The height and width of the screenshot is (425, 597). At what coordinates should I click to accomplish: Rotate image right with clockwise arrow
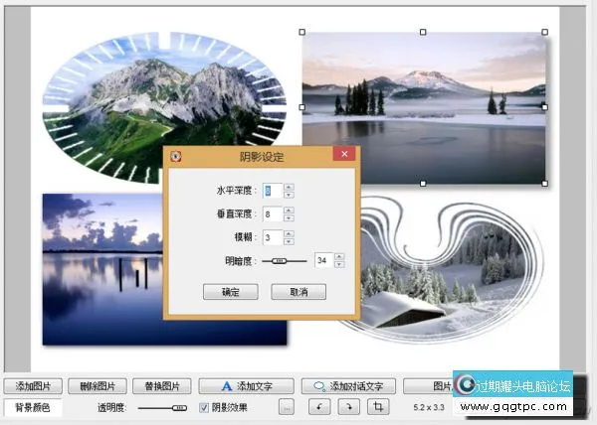pyautogui.click(x=349, y=407)
